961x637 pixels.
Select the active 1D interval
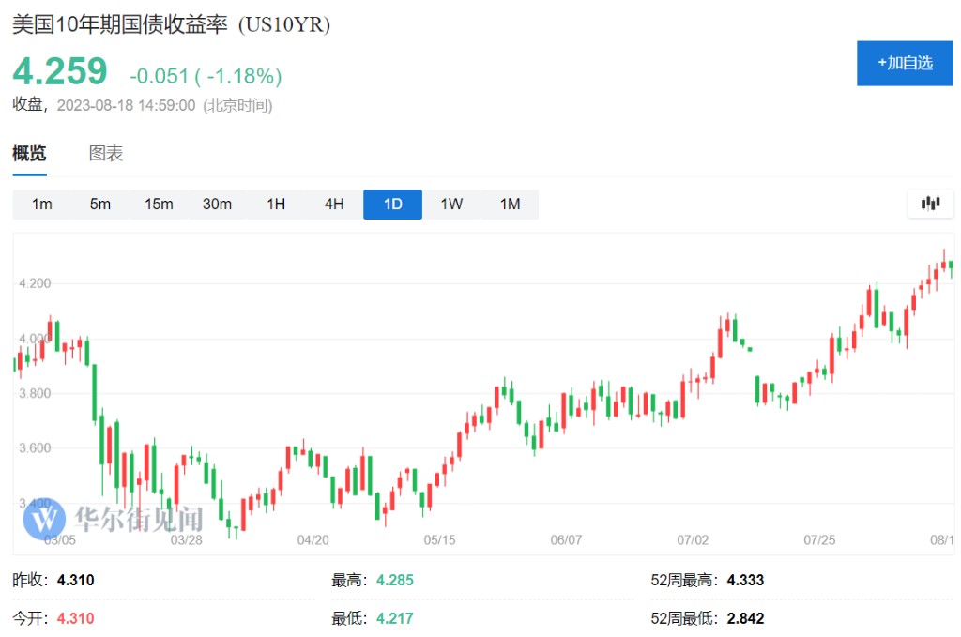click(x=392, y=205)
